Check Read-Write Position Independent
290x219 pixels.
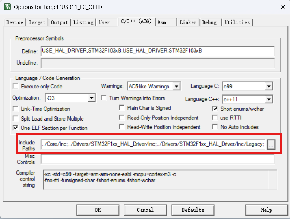pyautogui.click(x=122, y=127)
